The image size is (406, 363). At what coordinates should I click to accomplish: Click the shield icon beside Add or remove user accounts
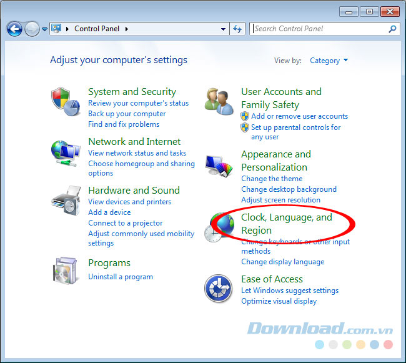click(245, 116)
